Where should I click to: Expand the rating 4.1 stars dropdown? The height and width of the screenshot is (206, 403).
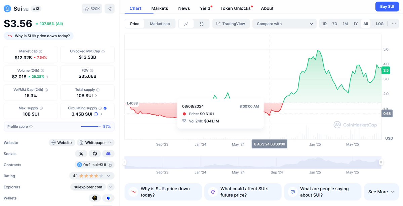(x=92, y=176)
